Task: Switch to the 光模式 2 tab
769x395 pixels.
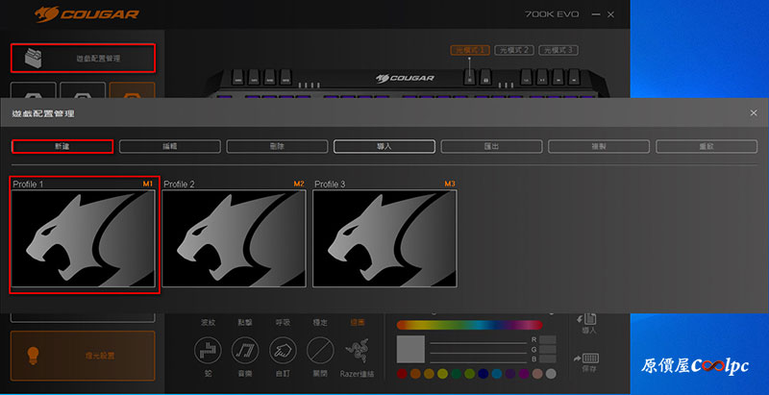Action: 514,50
